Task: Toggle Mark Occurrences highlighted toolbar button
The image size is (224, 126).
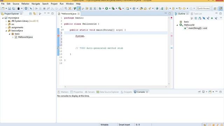Action: (79, 8)
